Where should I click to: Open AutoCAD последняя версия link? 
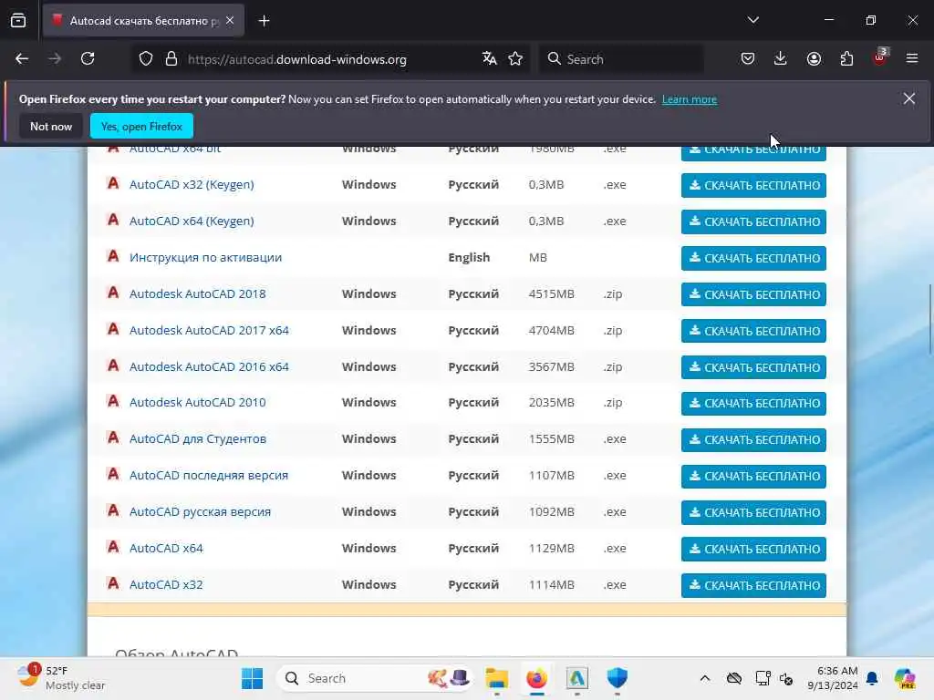pos(209,475)
